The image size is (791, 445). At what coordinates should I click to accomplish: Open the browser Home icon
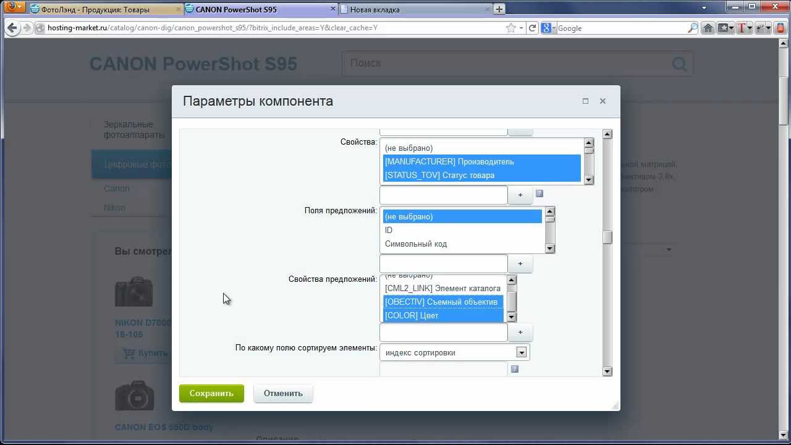[708, 28]
